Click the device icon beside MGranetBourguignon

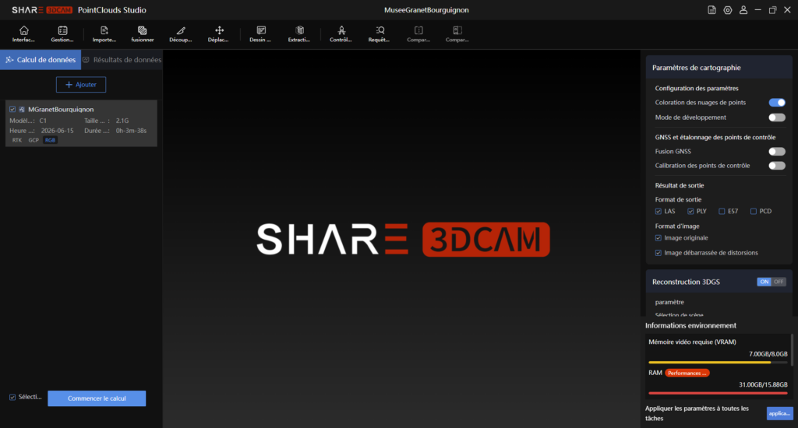tap(22, 109)
